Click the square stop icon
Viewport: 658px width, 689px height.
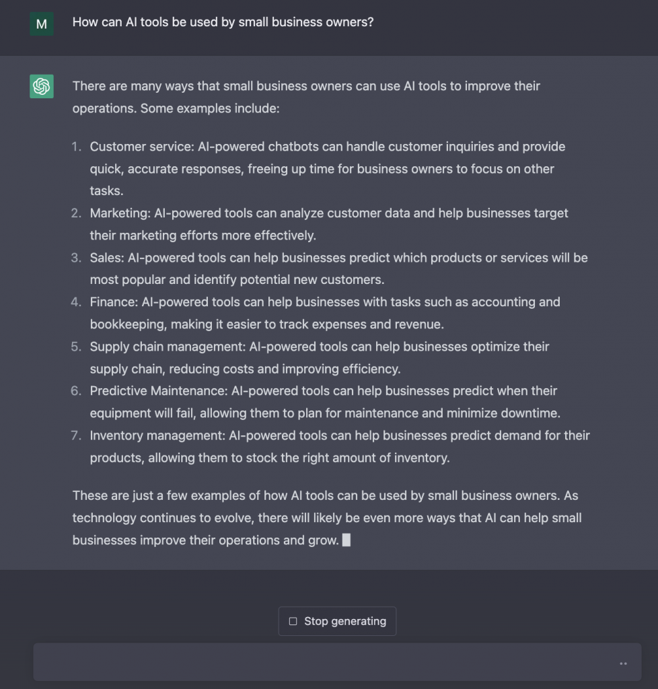click(x=293, y=622)
